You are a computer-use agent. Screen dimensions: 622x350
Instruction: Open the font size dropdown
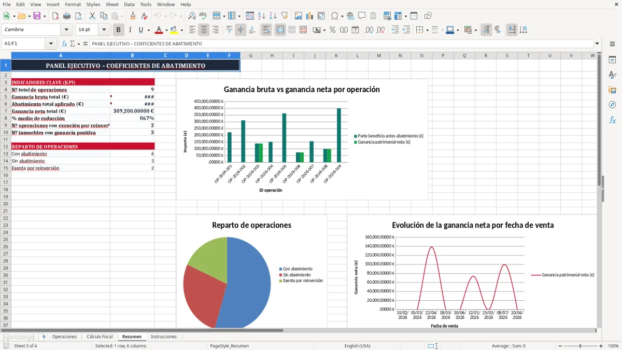104,30
